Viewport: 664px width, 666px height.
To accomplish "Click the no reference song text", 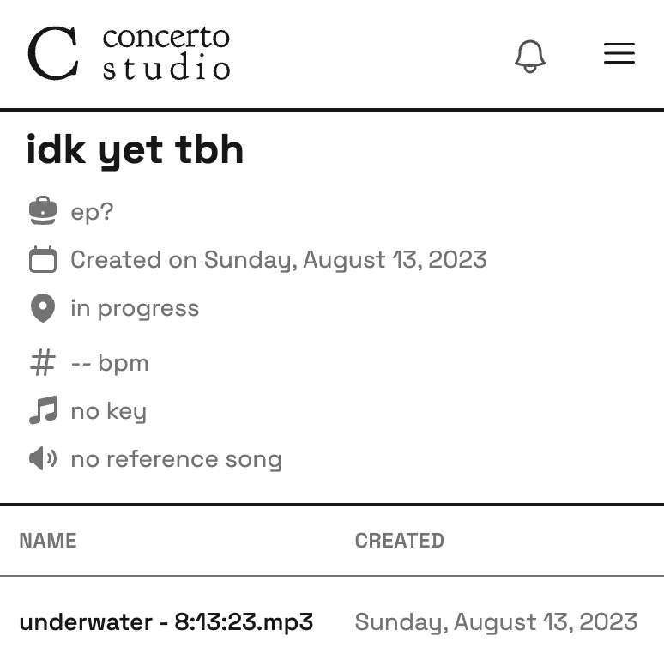I will pyautogui.click(x=176, y=459).
